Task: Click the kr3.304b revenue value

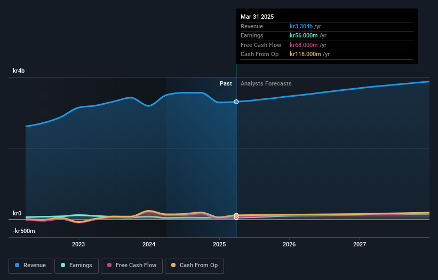Action: pyautogui.click(x=301, y=26)
